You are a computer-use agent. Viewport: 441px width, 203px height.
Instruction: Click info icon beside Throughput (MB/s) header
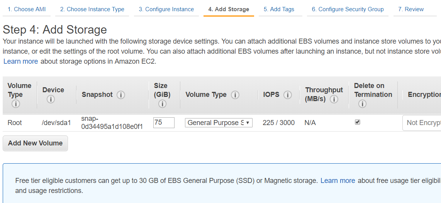[x=334, y=99]
